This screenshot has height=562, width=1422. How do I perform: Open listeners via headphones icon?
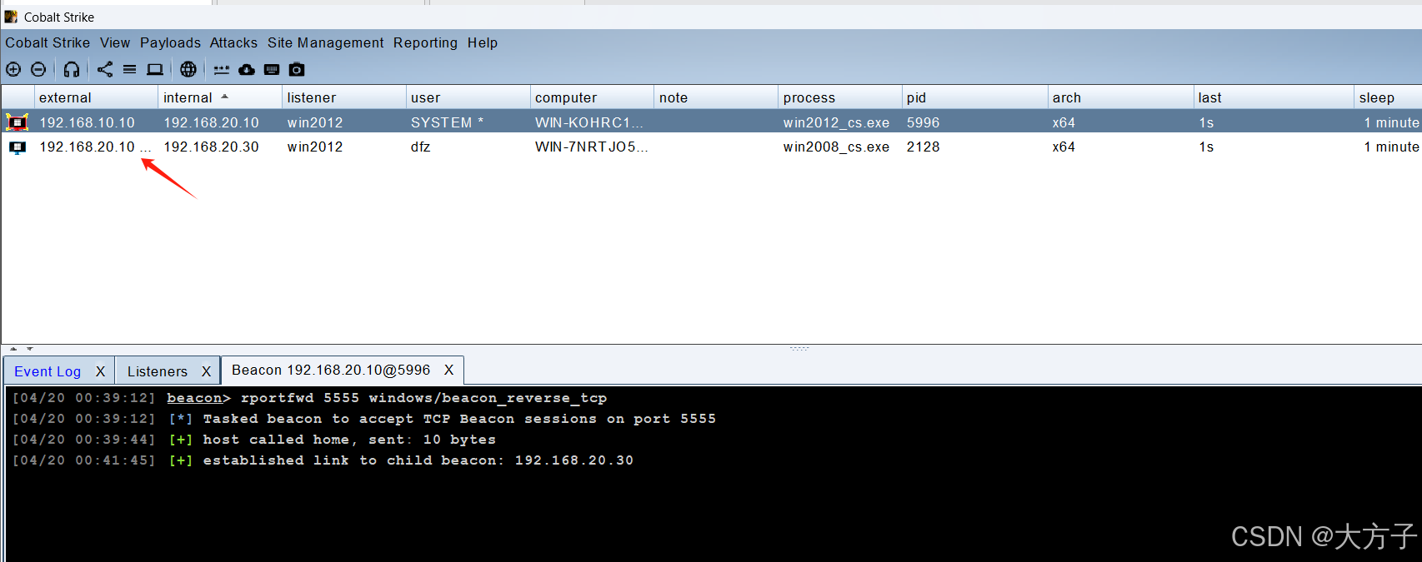[72, 70]
